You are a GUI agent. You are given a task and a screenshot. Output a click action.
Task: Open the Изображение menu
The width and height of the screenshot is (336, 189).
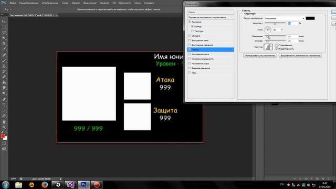[x=50, y=3]
